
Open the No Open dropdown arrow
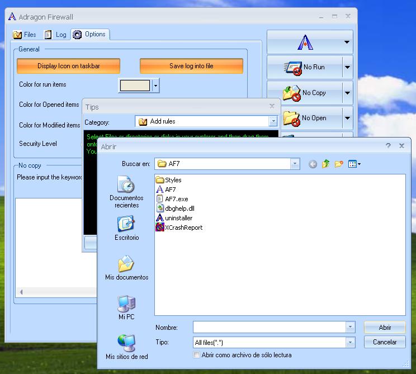coord(348,119)
